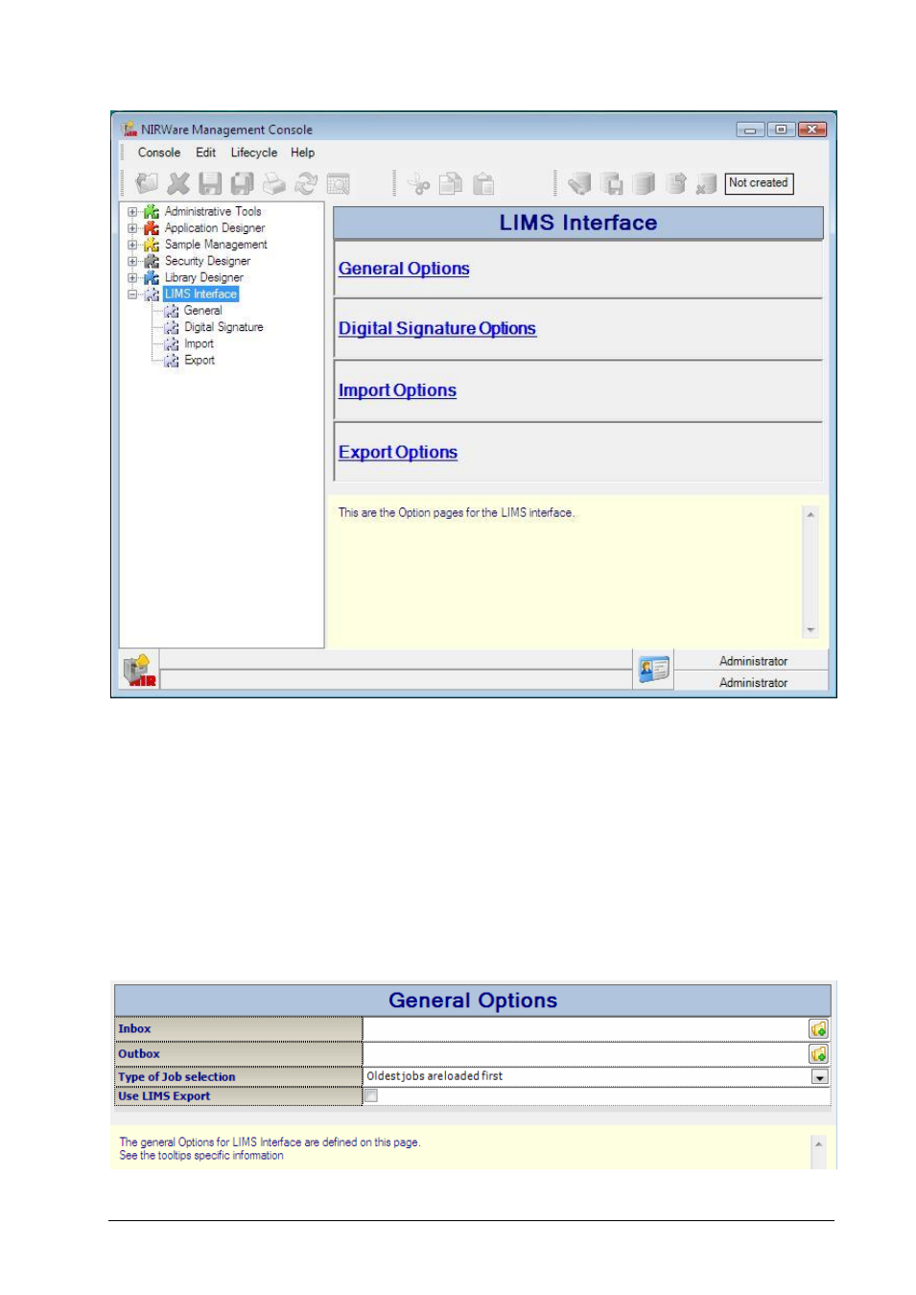Viewport: 916px width, 1295px height.
Task: Click the Application Designer puzzle icon
Action: pyautogui.click(x=152, y=228)
